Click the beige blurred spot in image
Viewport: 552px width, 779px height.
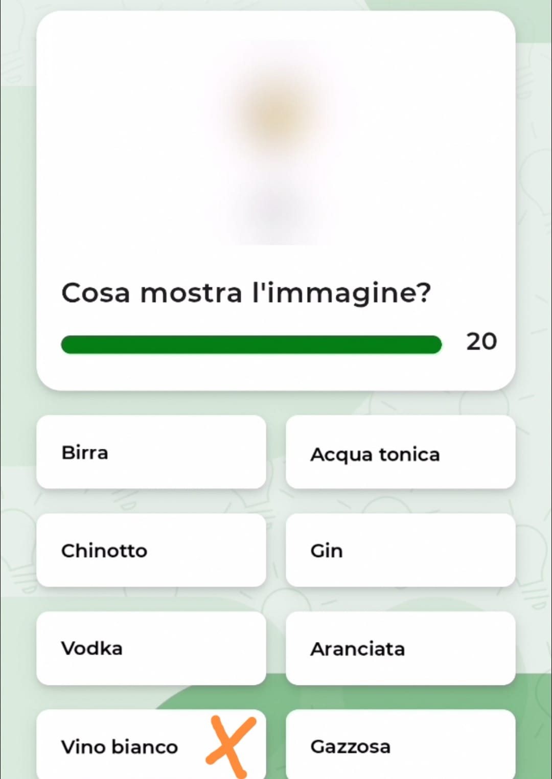click(x=276, y=112)
